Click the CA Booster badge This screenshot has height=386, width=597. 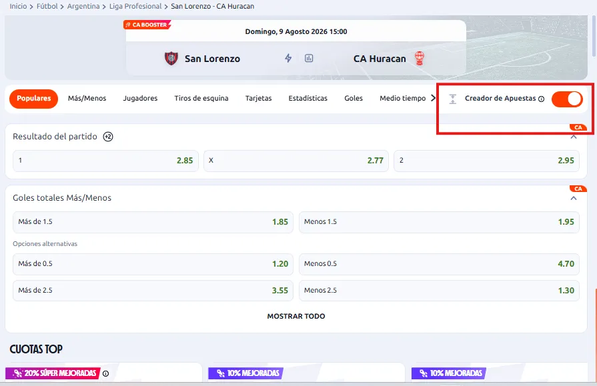pos(147,25)
